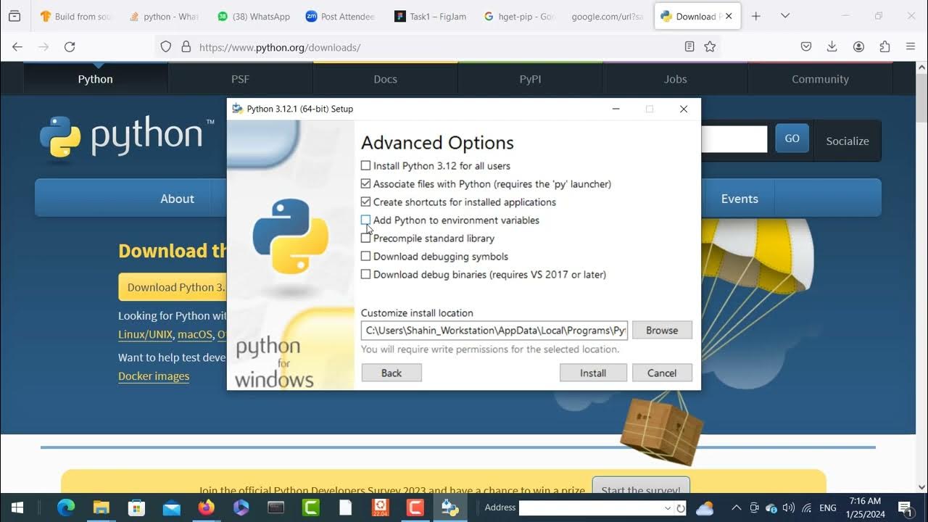Open the Firefox downloads panel

(832, 46)
